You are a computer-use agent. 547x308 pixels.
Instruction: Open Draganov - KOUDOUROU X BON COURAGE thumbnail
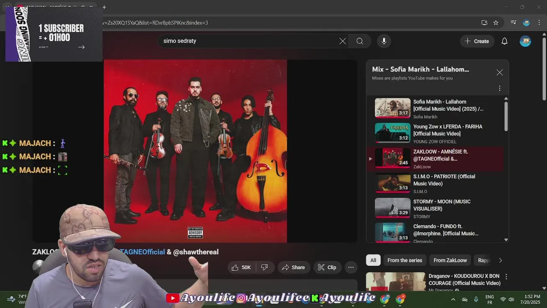pyautogui.click(x=396, y=282)
